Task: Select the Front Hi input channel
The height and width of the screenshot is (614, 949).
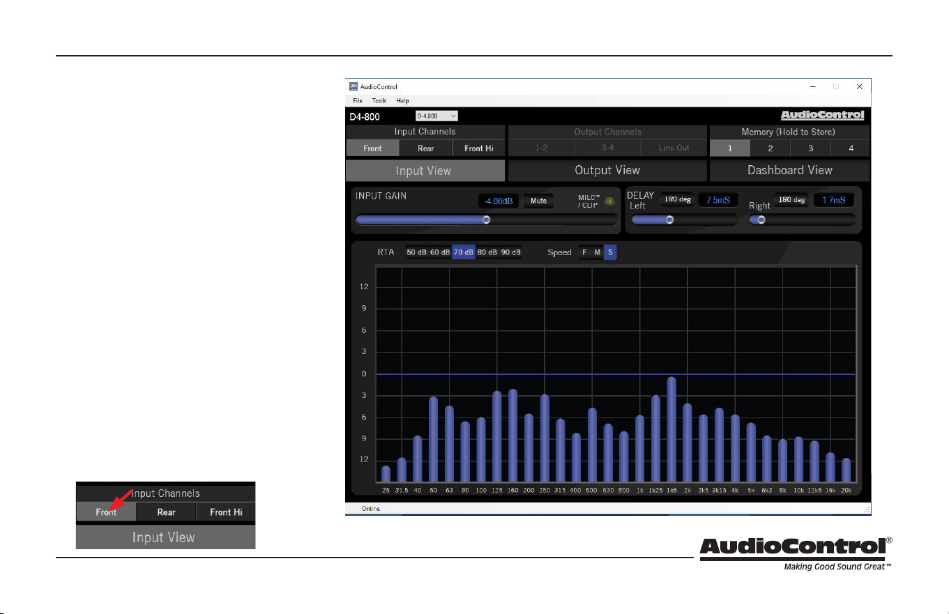Action: 479,148
